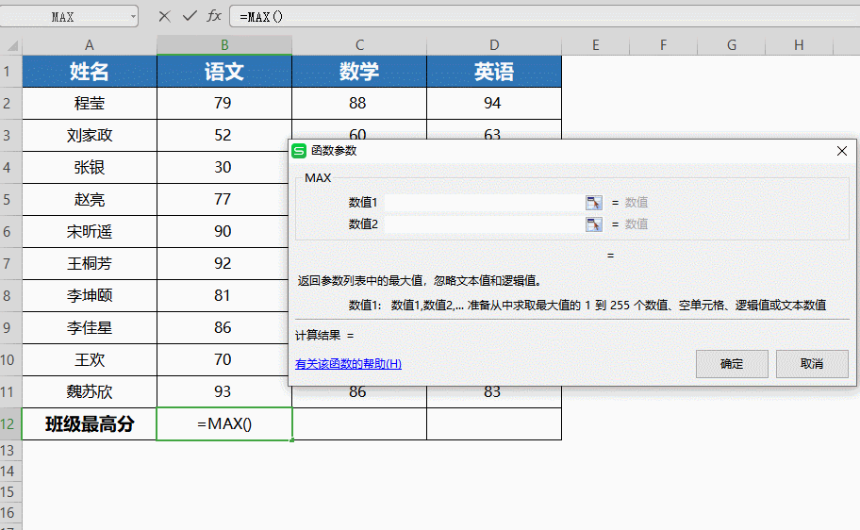Select column B header

pyautogui.click(x=224, y=45)
